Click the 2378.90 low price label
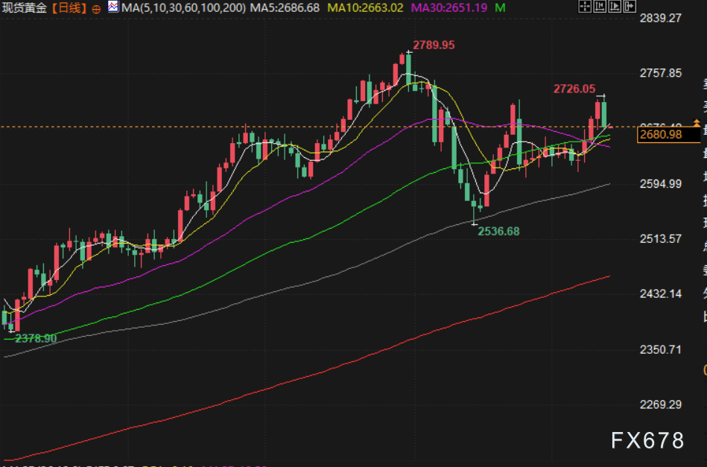 click(x=36, y=338)
